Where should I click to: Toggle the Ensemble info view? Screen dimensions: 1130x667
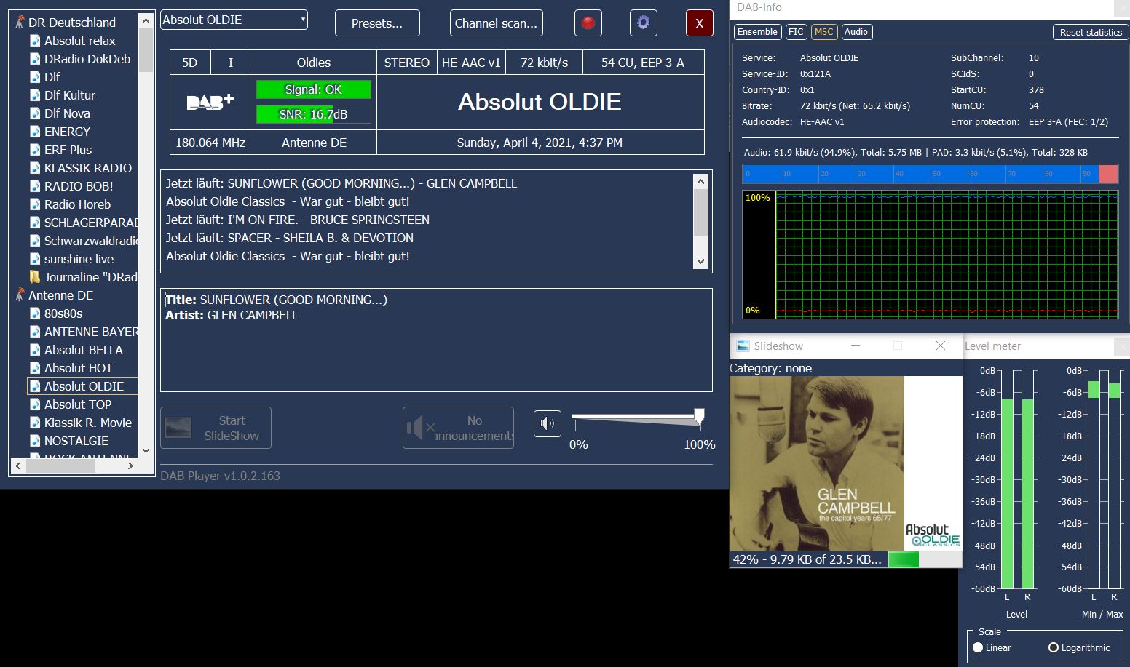coord(757,32)
